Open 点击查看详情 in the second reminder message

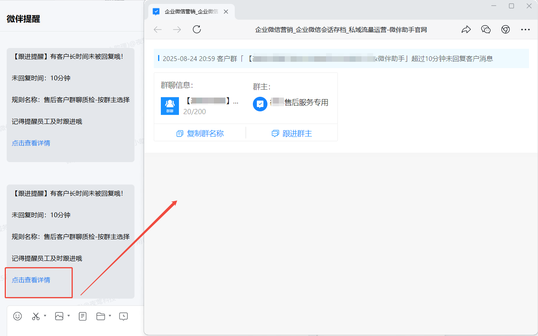click(x=31, y=280)
